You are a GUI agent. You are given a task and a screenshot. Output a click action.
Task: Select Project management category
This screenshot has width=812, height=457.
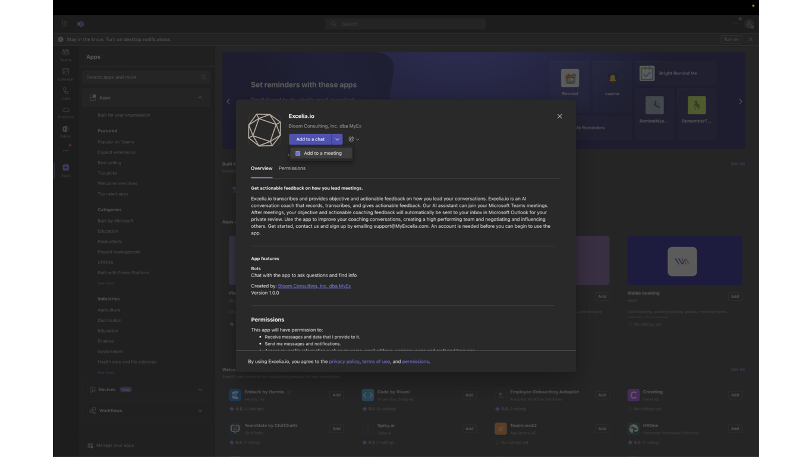coord(119,252)
